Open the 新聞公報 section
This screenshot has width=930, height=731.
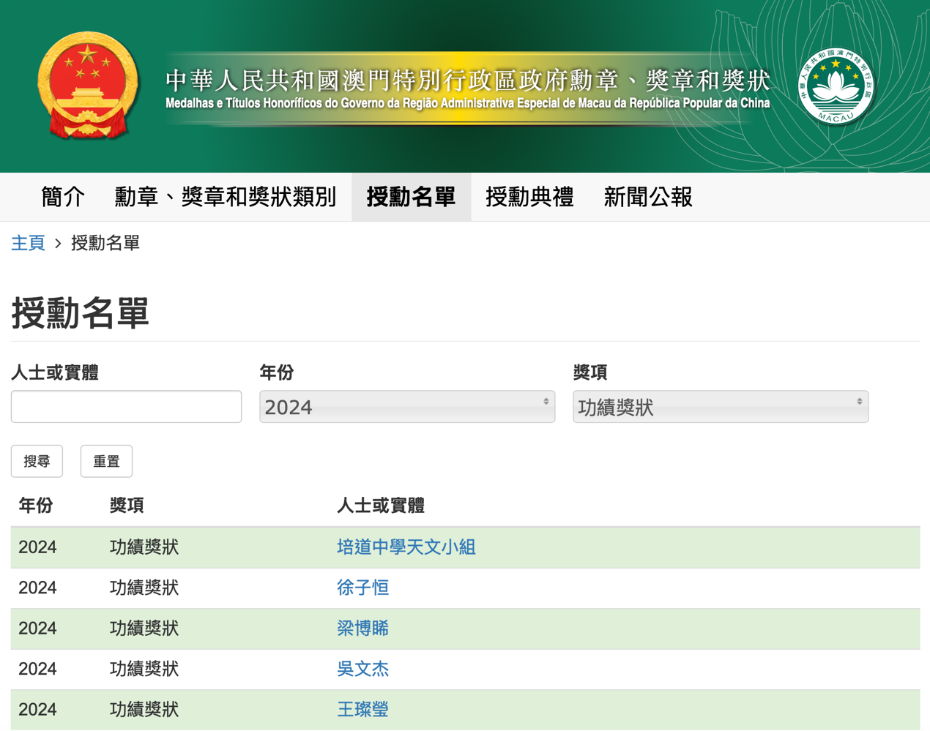coord(647,197)
